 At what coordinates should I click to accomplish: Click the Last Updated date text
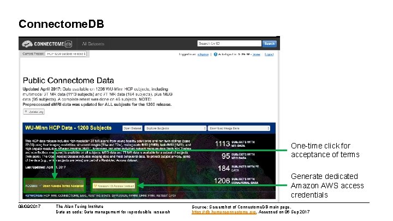45,167
